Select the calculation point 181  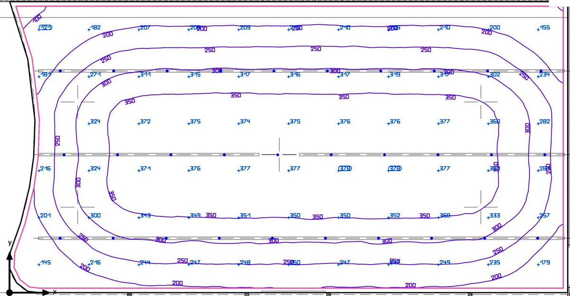46,74
